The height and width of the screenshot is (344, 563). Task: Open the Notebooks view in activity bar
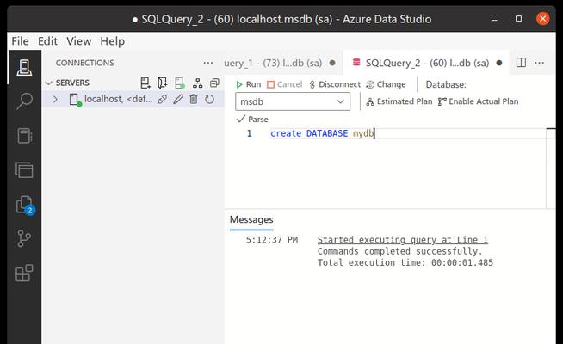tap(24, 136)
